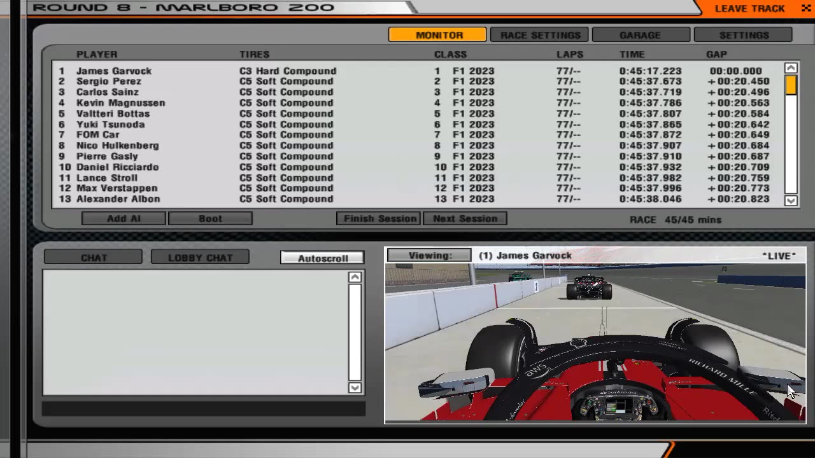Viewport: 815px width, 458px height.
Task: Switch to the Race Settings tab
Action: point(540,35)
